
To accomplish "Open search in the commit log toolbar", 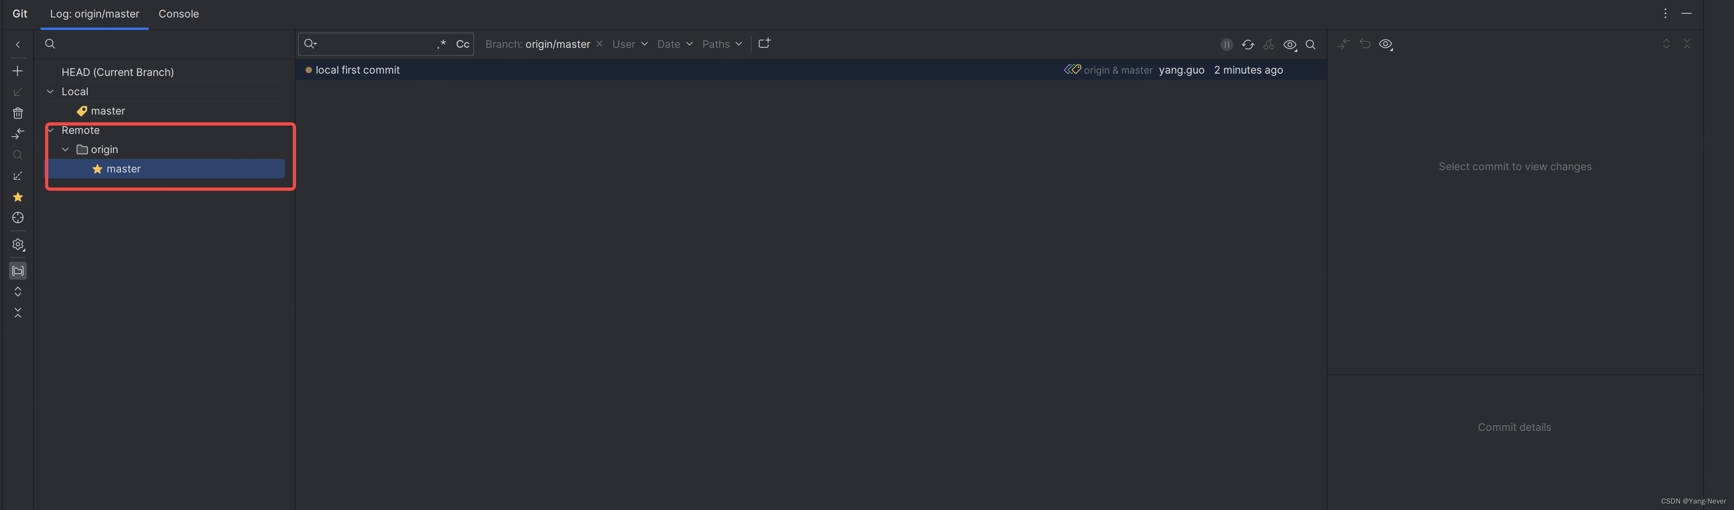I will tap(1311, 45).
